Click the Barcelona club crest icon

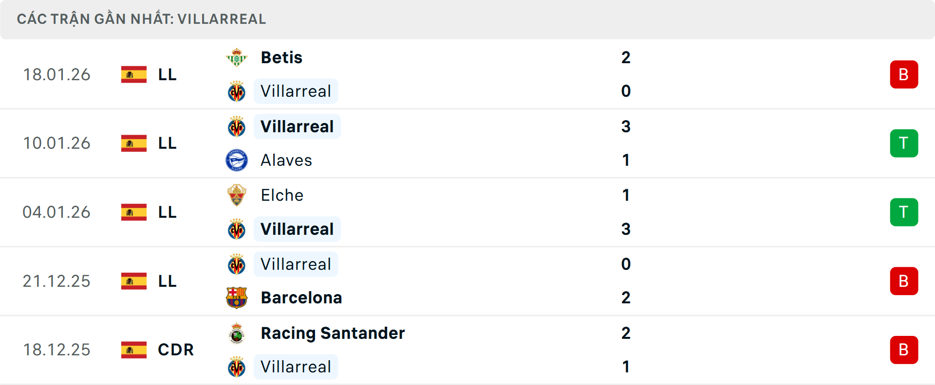[237, 297]
